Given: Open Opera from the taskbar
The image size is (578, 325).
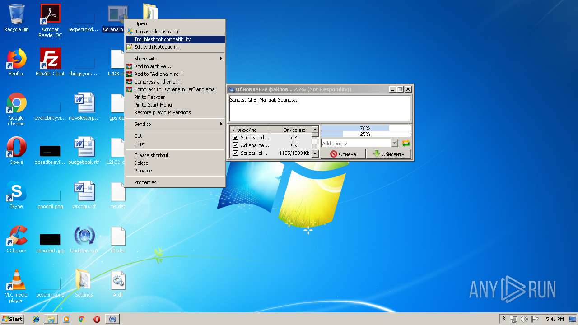Looking at the screenshot, I should point(97,319).
